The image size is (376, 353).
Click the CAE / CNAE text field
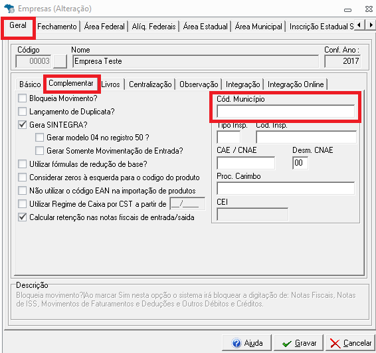coord(246,163)
